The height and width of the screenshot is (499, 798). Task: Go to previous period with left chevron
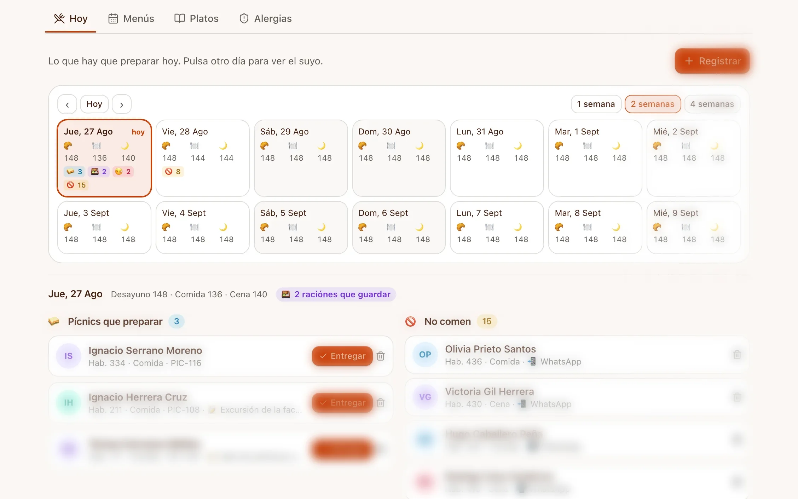click(67, 104)
